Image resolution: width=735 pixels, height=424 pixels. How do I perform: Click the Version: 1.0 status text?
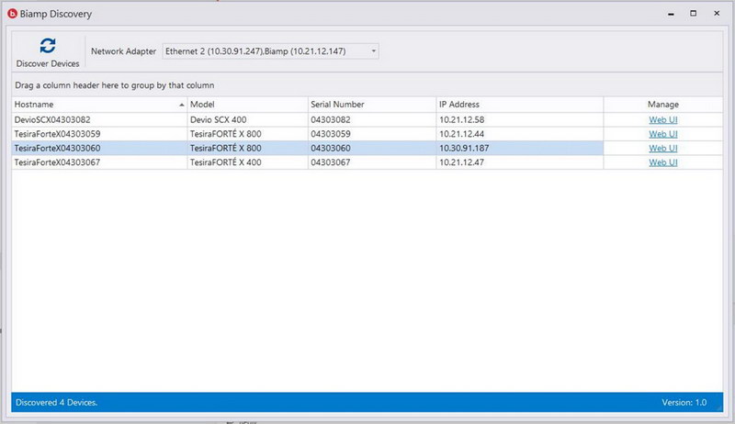684,403
